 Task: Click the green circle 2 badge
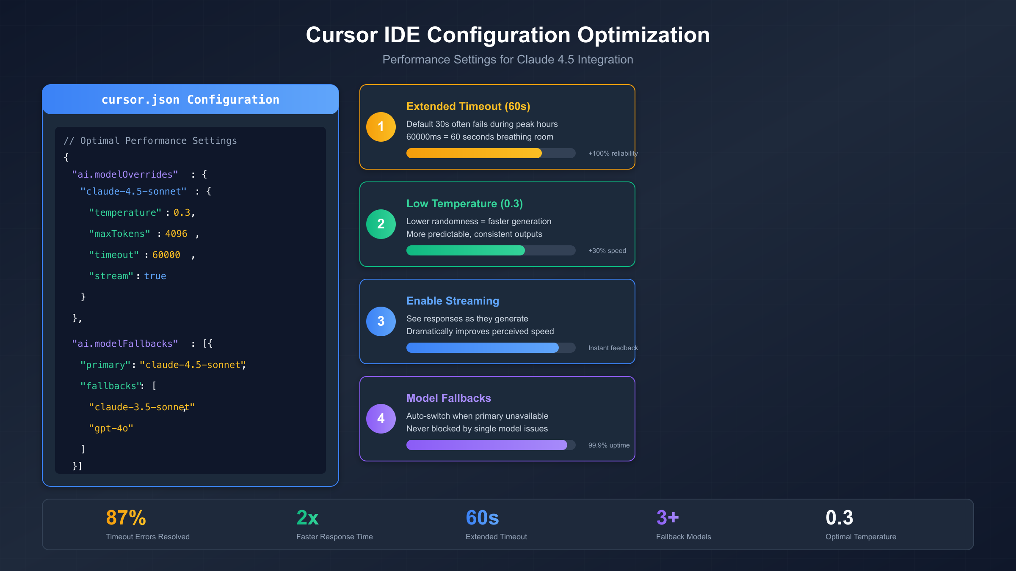(x=381, y=224)
